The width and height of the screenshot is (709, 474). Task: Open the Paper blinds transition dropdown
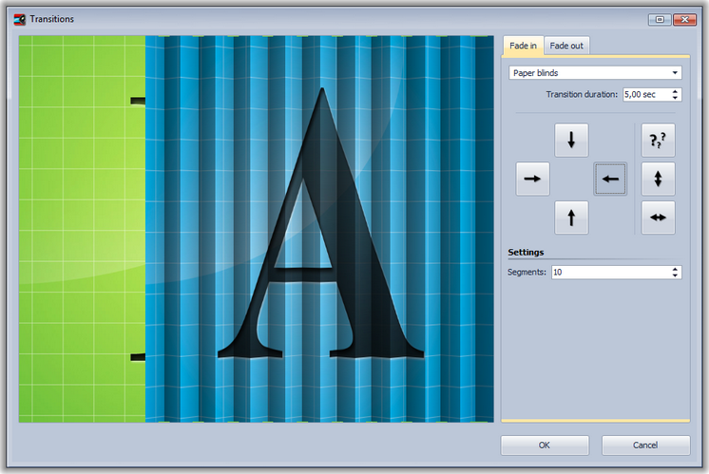(595, 72)
